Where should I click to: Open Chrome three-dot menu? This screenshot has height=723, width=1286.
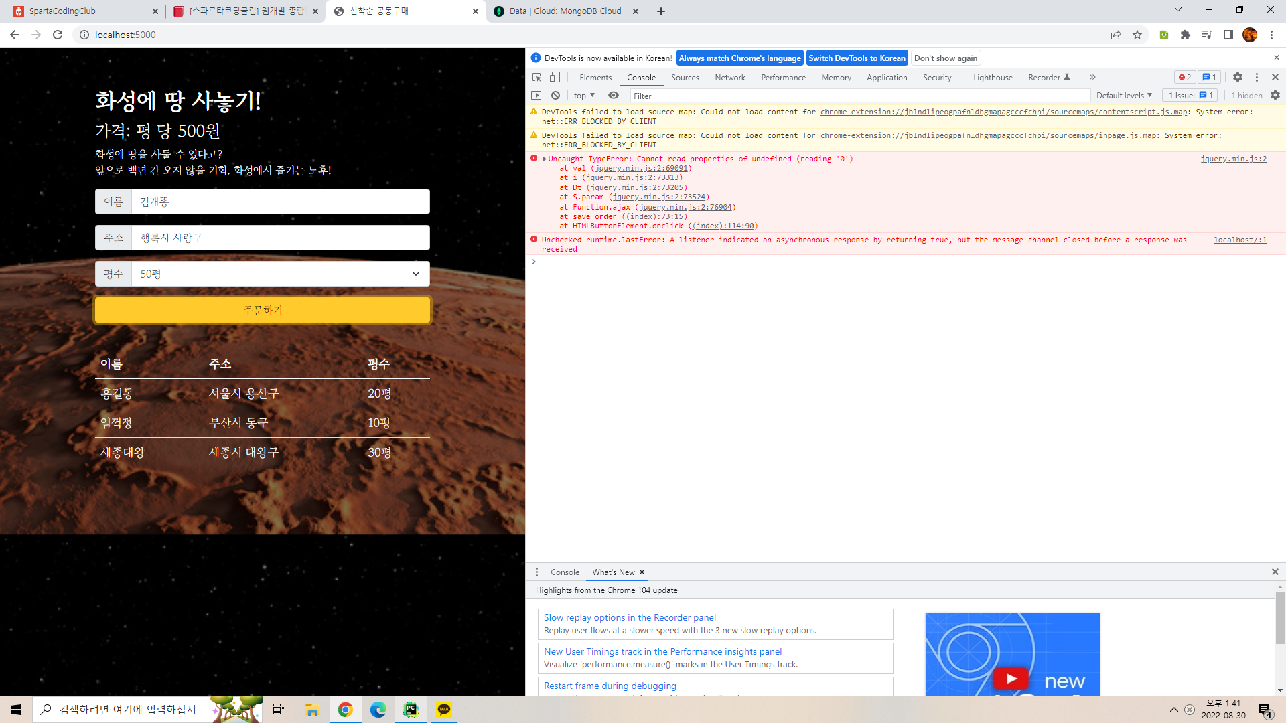pyautogui.click(x=1271, y=35)
